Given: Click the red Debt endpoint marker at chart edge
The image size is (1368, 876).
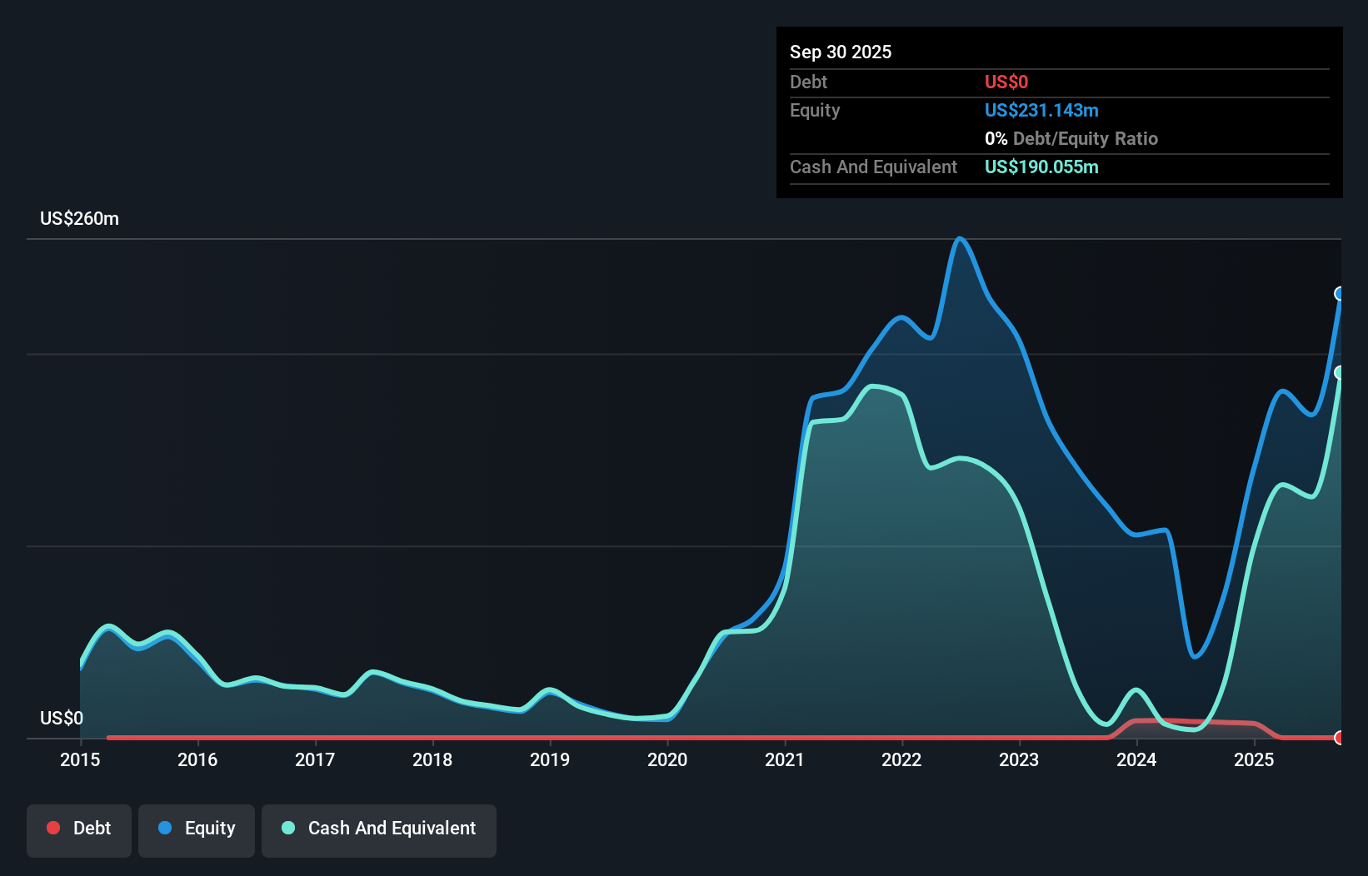Looking at the screenshot, I should (1341, 737).
